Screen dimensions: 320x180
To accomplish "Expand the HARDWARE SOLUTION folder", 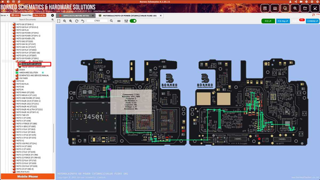I will point(17,73).
